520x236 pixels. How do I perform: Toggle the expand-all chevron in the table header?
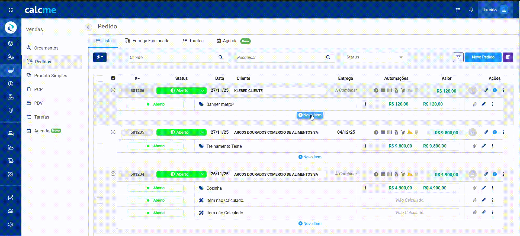[113, 78]
